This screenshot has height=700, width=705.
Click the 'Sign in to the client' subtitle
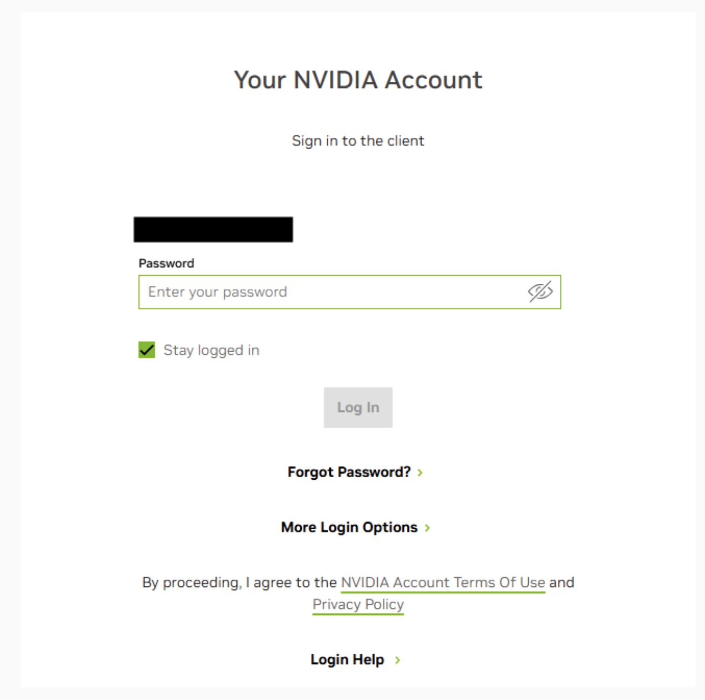[x=358, y=141]
